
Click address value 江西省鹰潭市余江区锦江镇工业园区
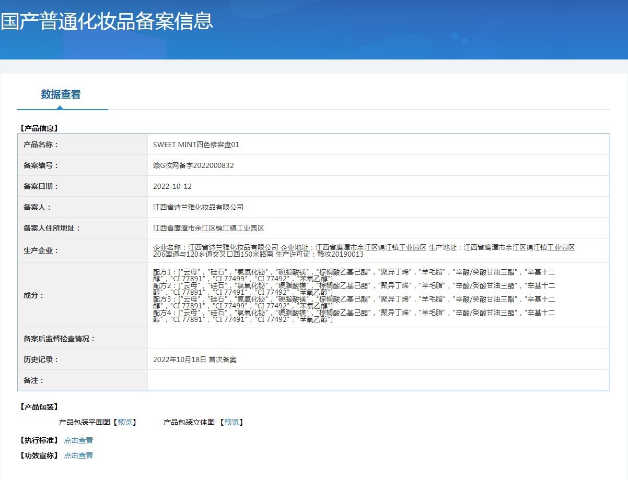(x=209, y=228)
